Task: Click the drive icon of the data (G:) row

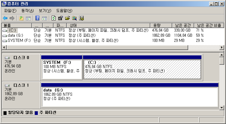Action: (5, 36)
